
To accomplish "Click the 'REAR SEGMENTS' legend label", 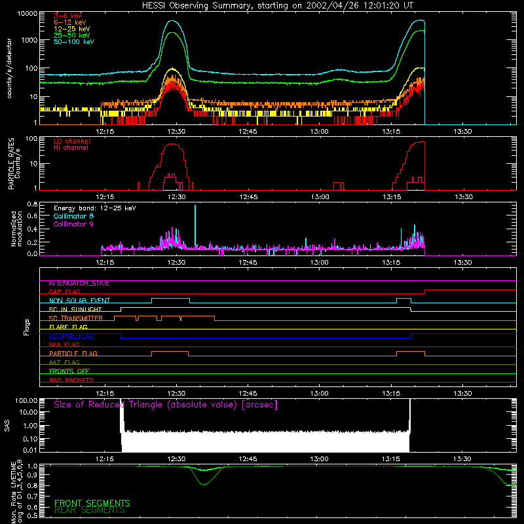I will [x=90, y=510].
